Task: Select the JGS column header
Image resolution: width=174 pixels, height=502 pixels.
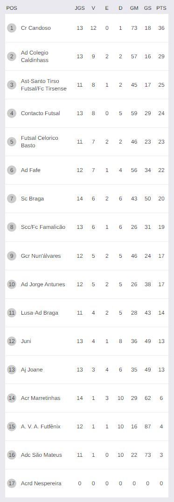Action: pyautogui.click(x=80, y=8)
